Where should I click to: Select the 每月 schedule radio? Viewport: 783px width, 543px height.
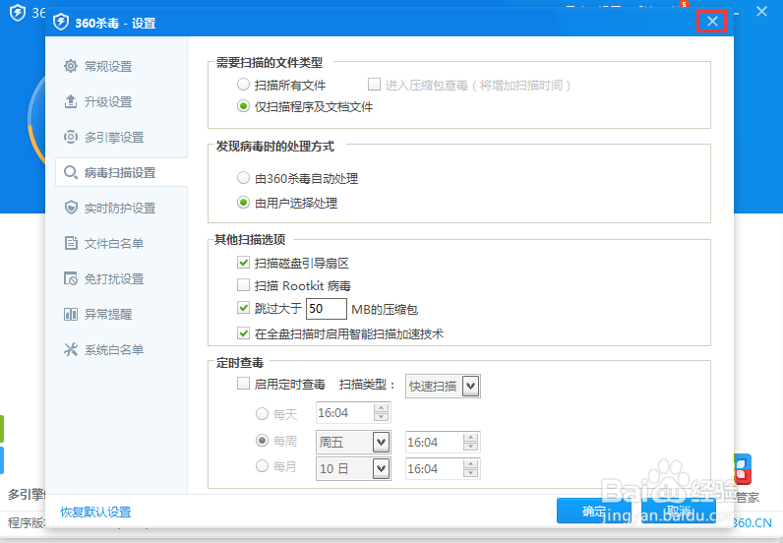[x=263, y=466]
